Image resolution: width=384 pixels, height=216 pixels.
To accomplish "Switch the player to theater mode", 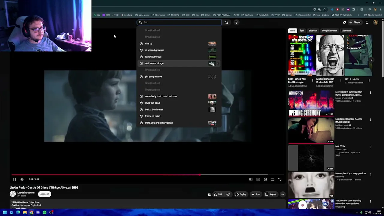I will tap(272, 179).
